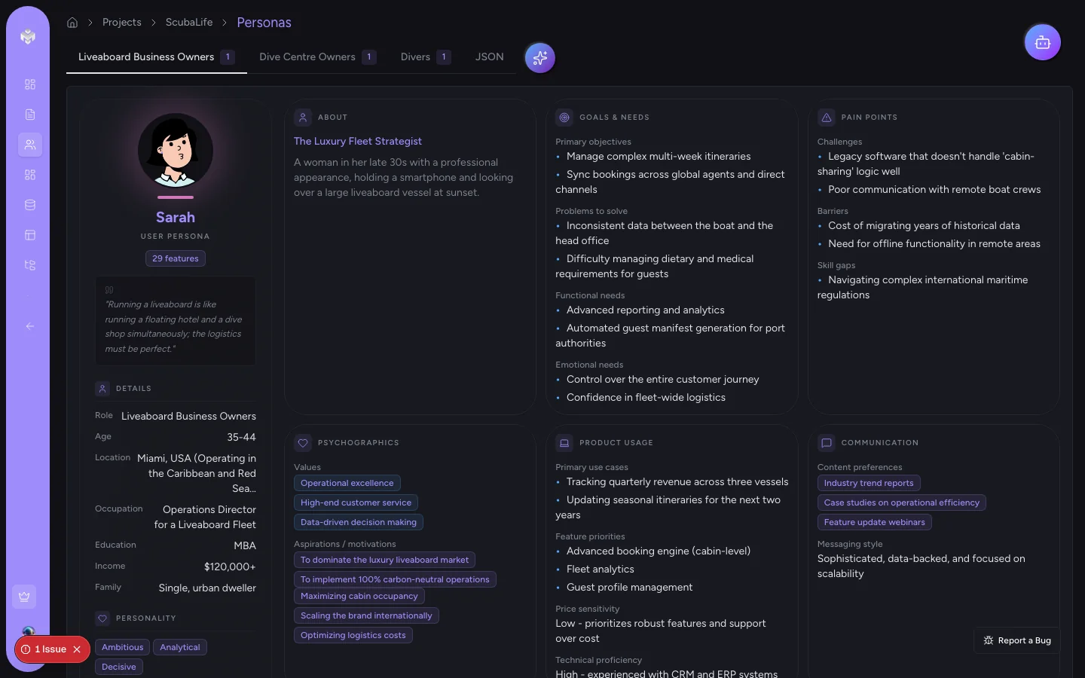1085x678 pixels.
Task: Open the JSON tab
Action: tap(489, 56)
